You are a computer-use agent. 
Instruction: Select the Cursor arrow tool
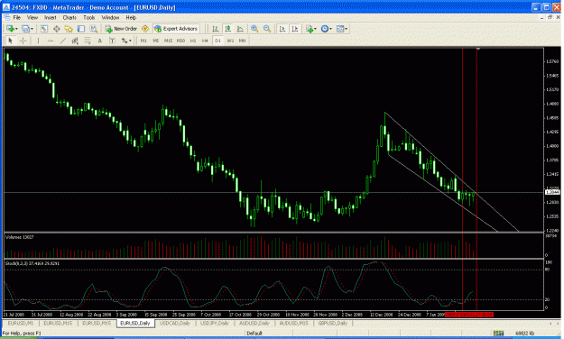coord(10,41)
